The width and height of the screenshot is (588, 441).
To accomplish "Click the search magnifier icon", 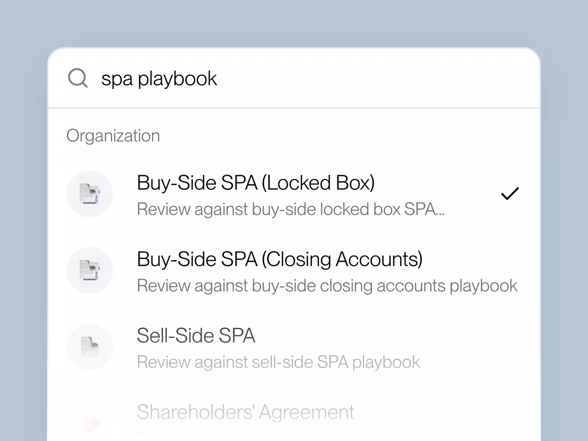I will point(78,78).
